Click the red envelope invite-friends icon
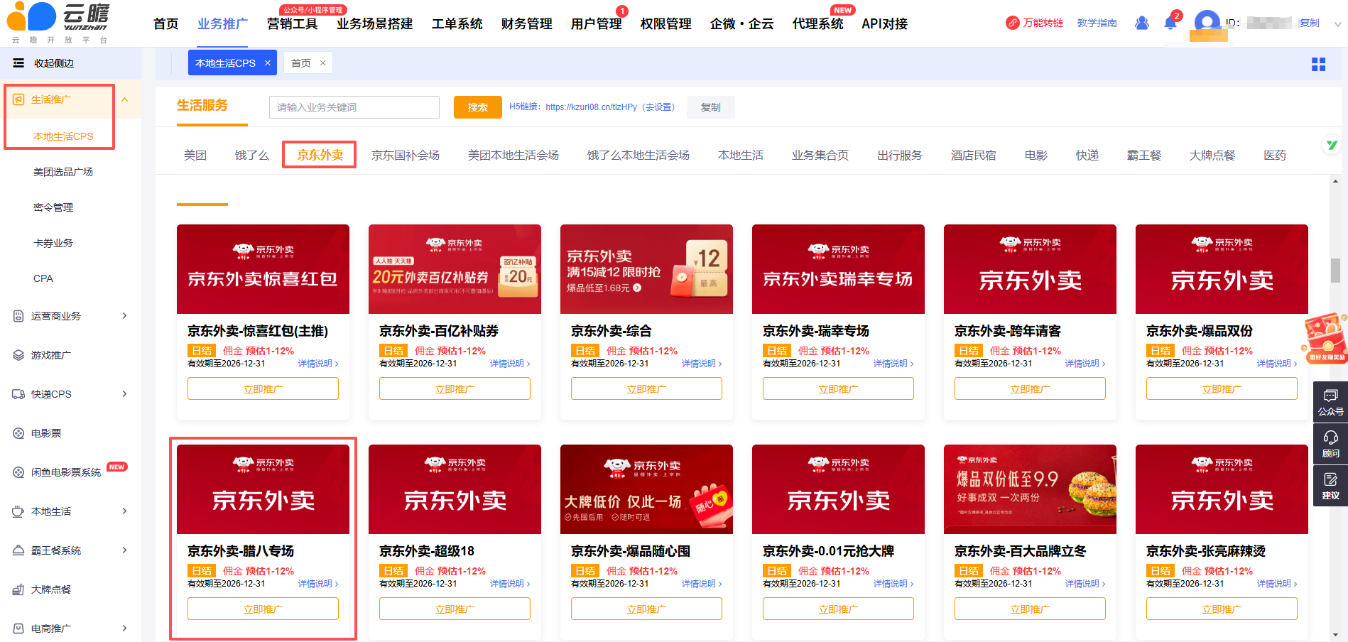Screen dimensions: 1348x642 pos(1325,337)
